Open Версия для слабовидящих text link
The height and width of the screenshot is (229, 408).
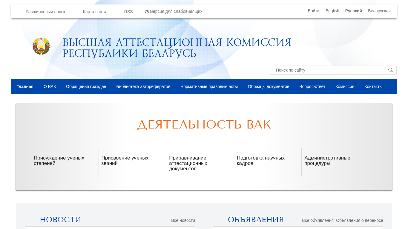176,11
